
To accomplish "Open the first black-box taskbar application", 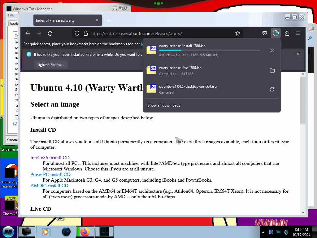I will (27, 232).
